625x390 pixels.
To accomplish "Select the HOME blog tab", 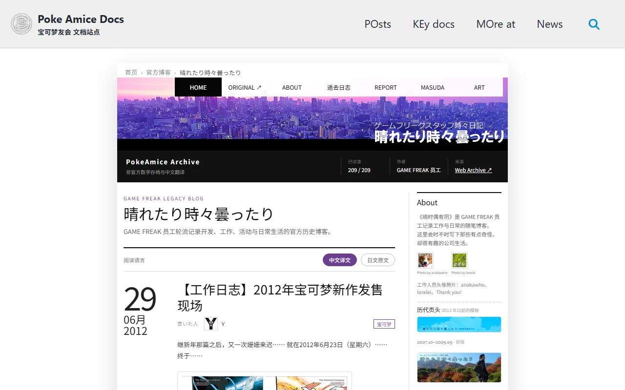I will pyautogui.click(x=198, y=87).
